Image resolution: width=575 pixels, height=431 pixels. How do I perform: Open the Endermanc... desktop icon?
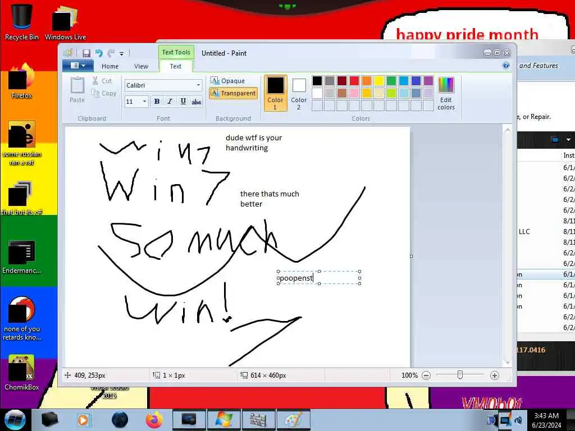coord(22,256)
